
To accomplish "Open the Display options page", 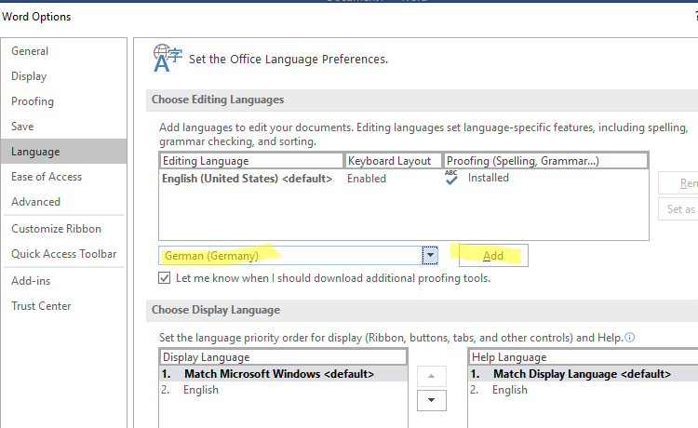I will pos(29,76).
